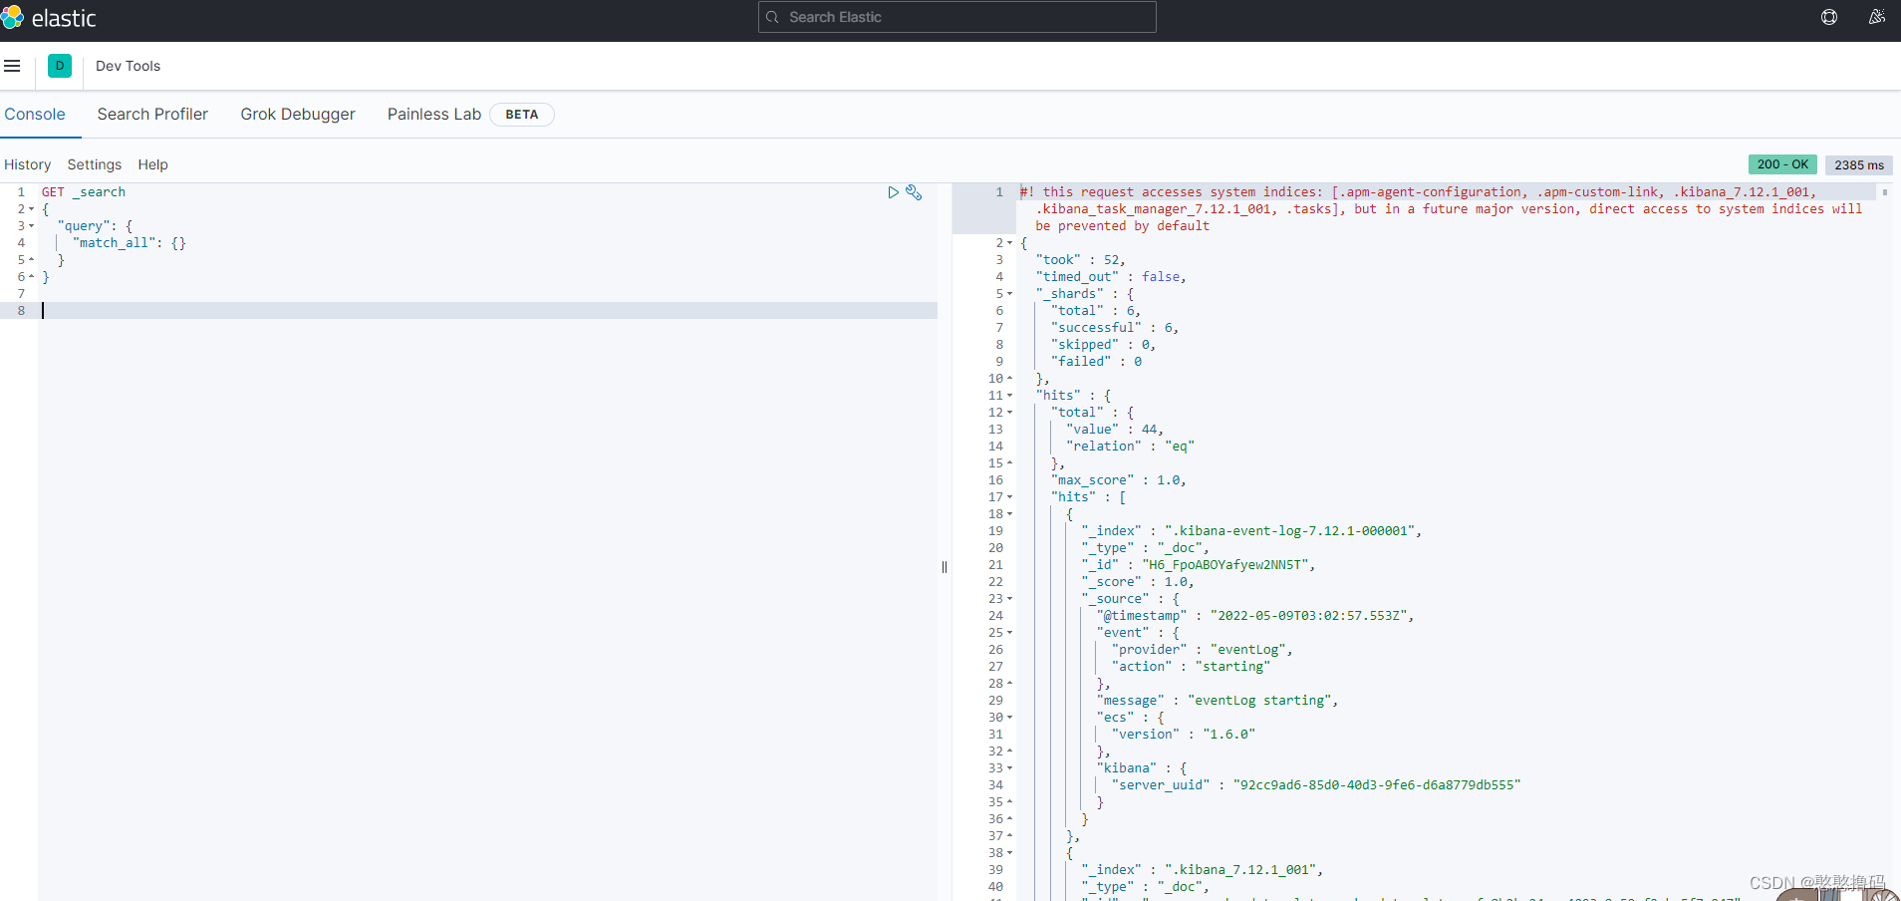Open the Painless Lab tab

[434, 115]
